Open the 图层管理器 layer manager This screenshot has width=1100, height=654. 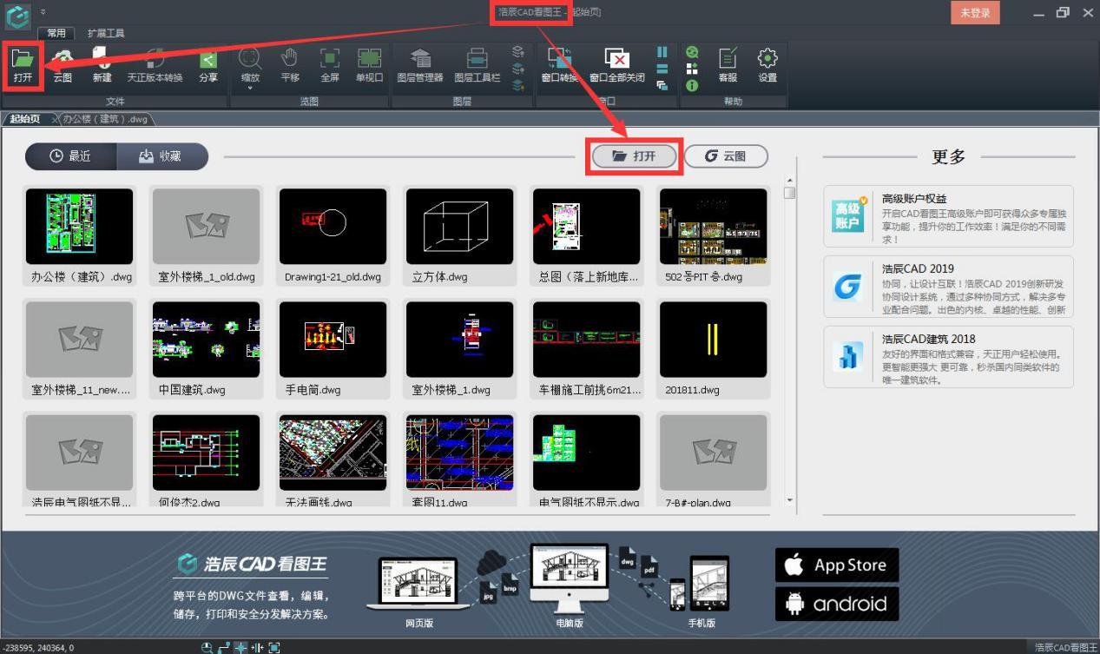pos(420,65)
